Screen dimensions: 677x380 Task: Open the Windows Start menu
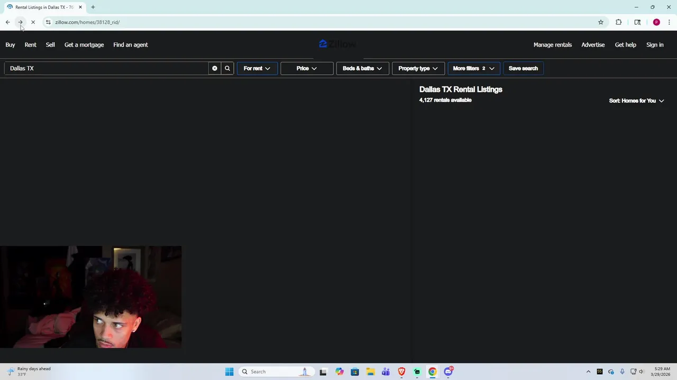(229, 372)
